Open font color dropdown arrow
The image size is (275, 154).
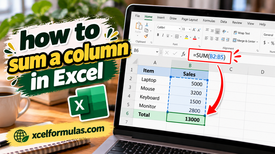[199, 38]
